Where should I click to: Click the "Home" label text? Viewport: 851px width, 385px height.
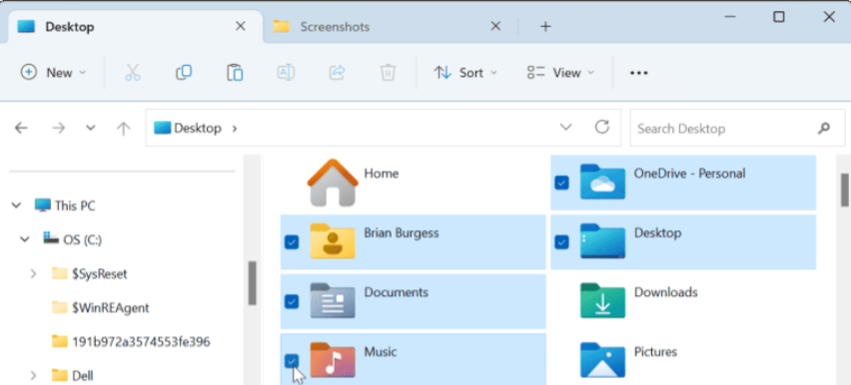coord(382,174)
